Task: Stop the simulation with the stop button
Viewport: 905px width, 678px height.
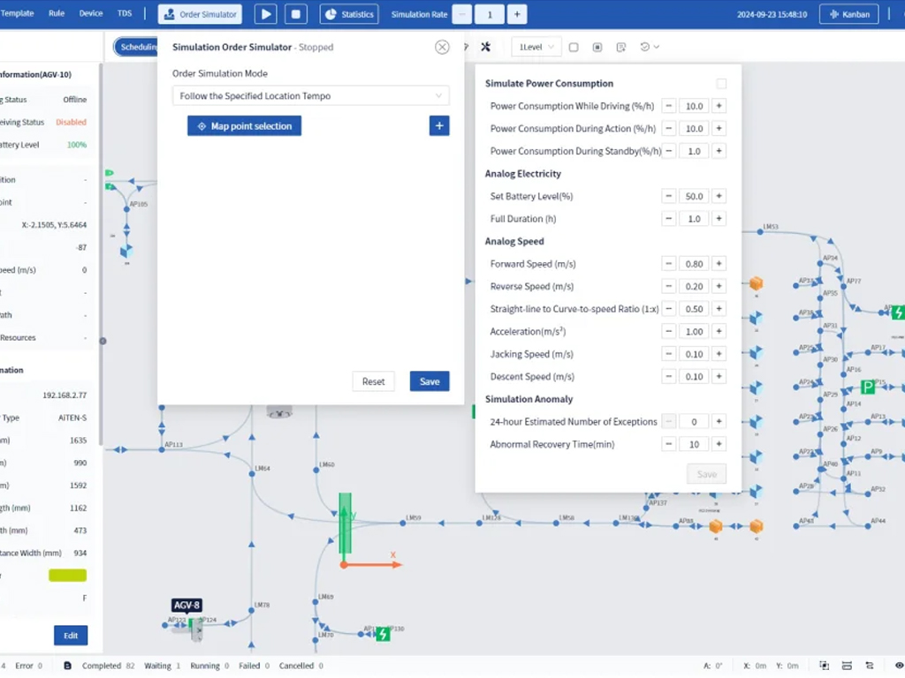Action: 296,14
